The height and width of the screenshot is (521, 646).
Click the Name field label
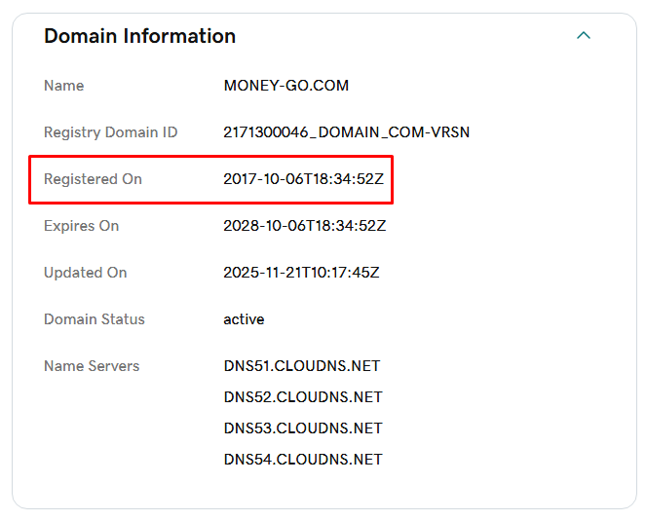[x=63, y=86]
